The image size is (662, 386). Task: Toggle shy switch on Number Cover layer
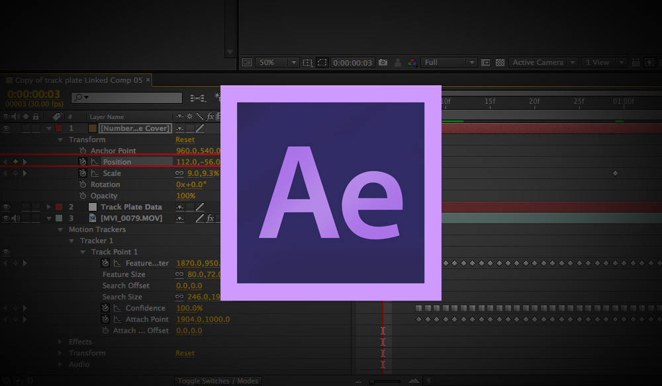[180, 128]
